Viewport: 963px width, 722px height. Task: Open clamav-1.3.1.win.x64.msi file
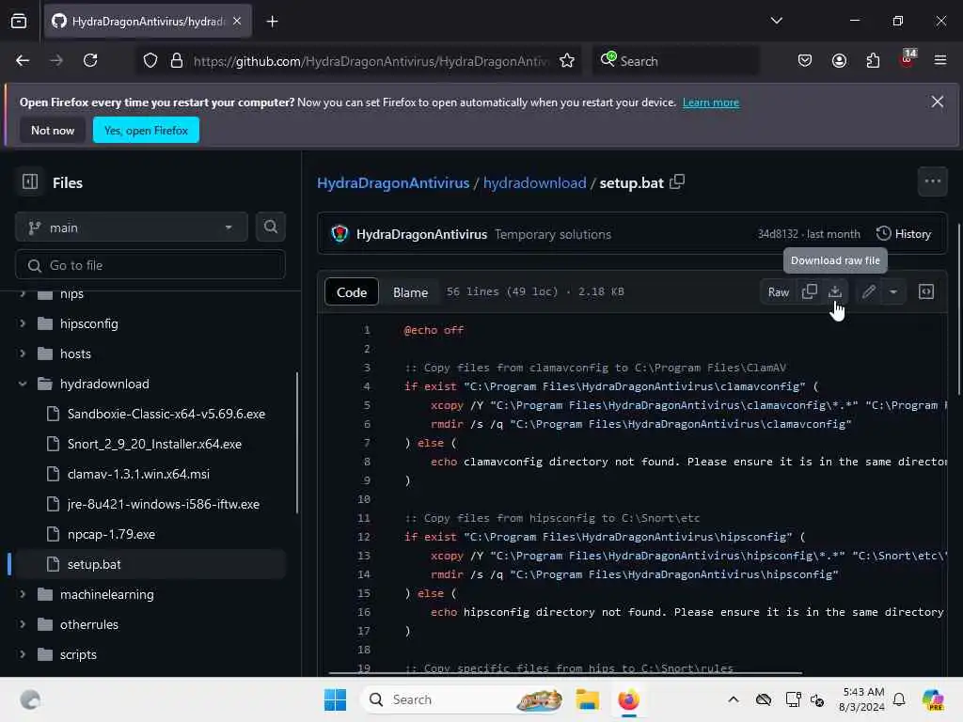139,474
